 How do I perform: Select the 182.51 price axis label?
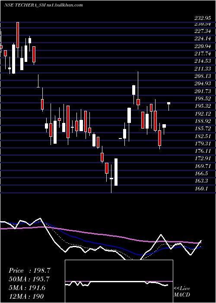(203, 136)
